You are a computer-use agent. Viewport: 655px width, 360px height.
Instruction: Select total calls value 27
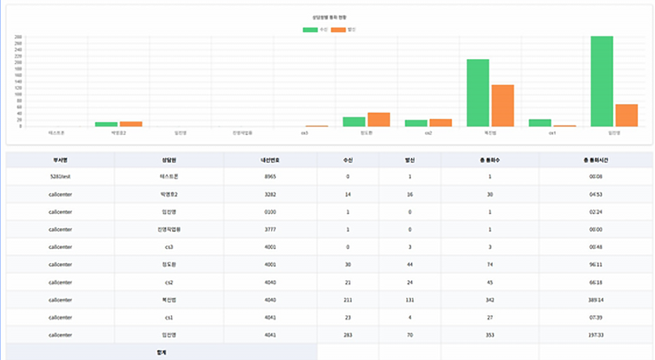pos(490,317)
